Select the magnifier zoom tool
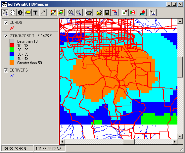 5,13
